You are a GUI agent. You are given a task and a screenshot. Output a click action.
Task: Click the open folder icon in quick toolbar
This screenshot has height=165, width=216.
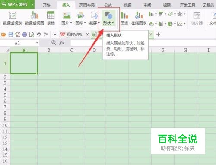click(x=3, y=35)
